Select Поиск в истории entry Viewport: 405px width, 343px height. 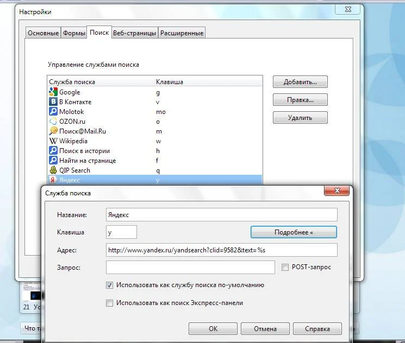pos(155,151)
